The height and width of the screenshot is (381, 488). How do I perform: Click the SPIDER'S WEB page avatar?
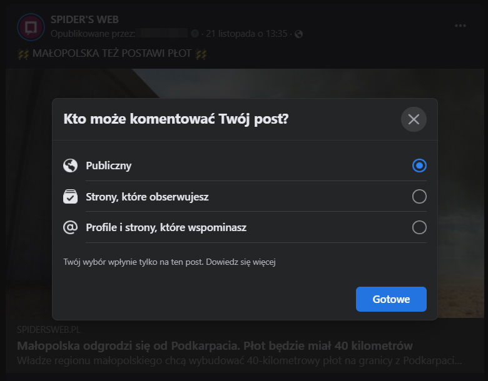coord(31,27)
